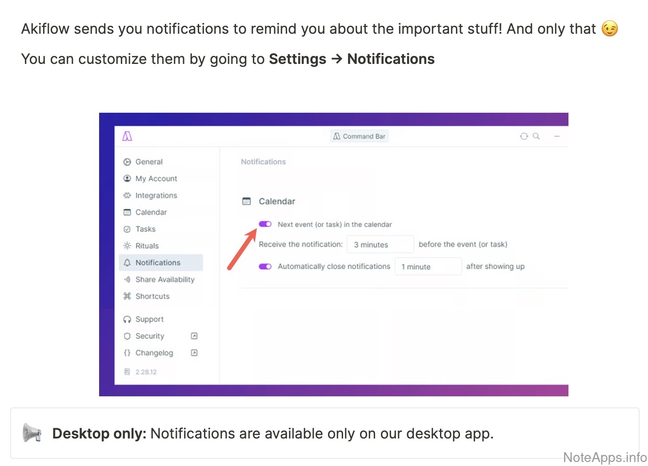The width and height of the screenshot is (648, 466).
Task: Click the Changelog external link icon
Action: [194, 353]
